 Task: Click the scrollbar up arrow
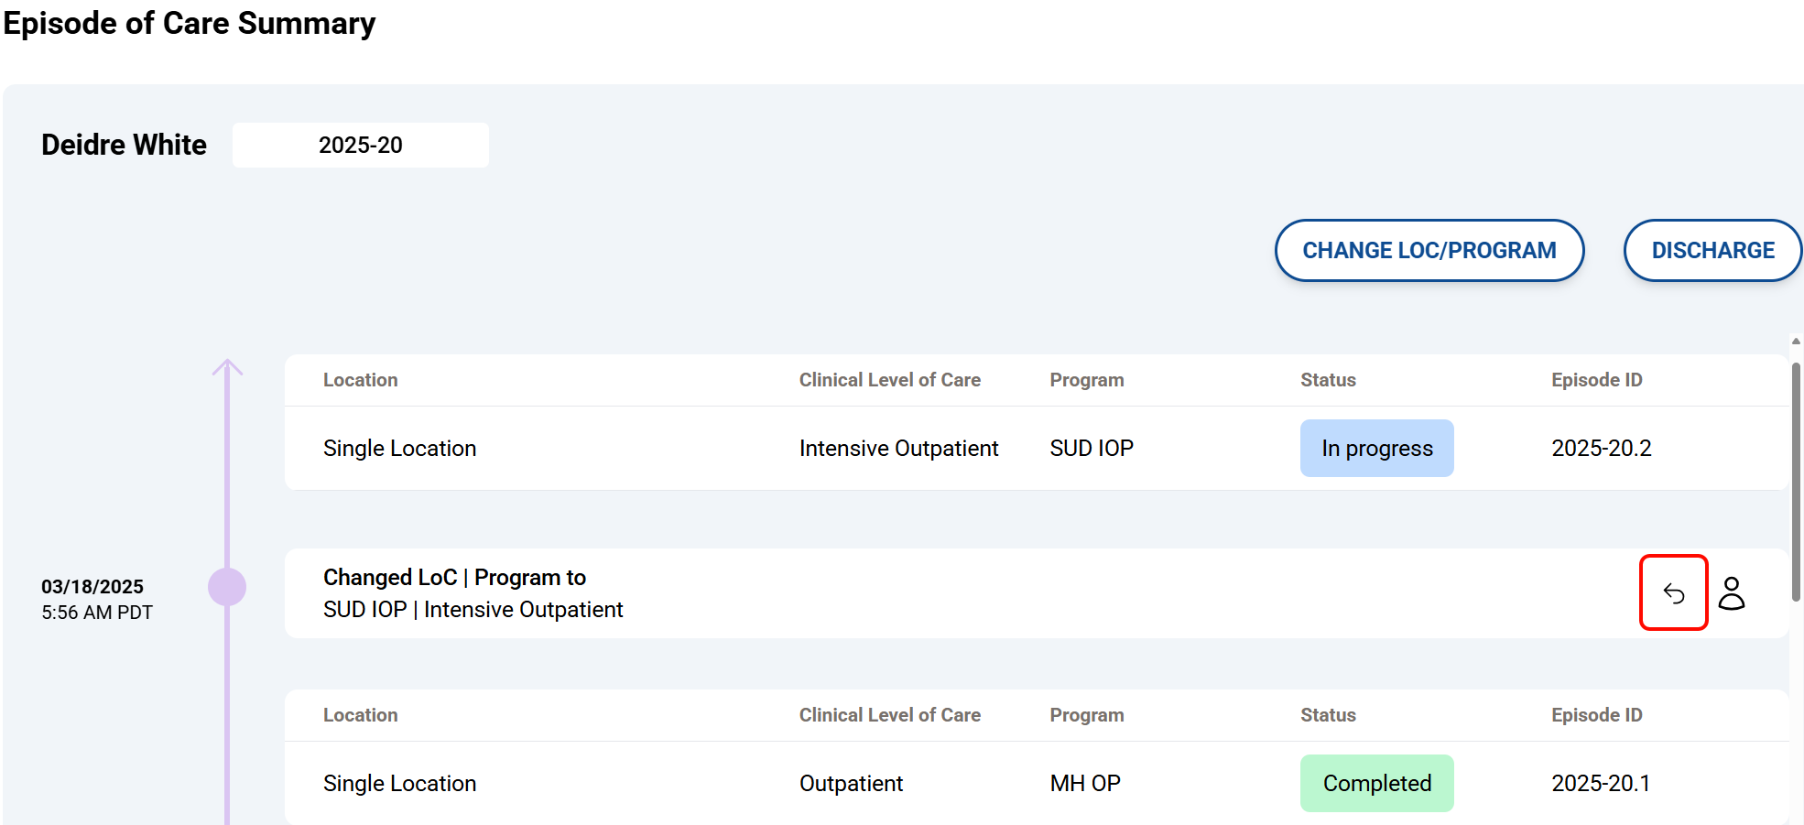pyautogui.click(x=1796, y=341)
